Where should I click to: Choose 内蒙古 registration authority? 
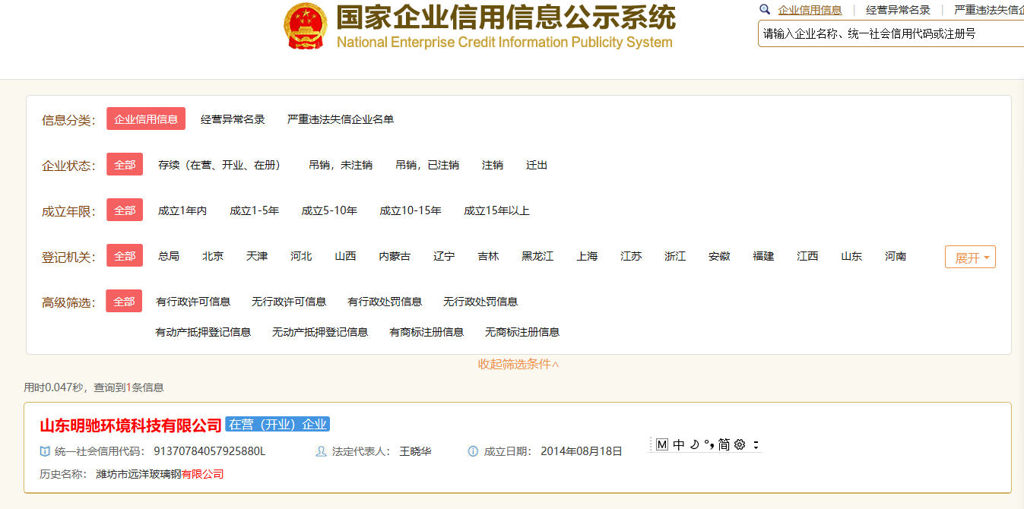(395, 256)
